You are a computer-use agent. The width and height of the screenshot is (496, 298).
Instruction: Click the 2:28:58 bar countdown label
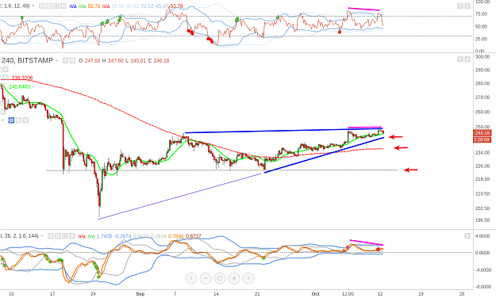click(482, 139)
